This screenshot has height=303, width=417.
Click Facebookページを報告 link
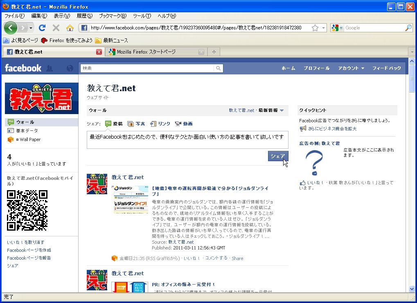click(x=29, y=258)
